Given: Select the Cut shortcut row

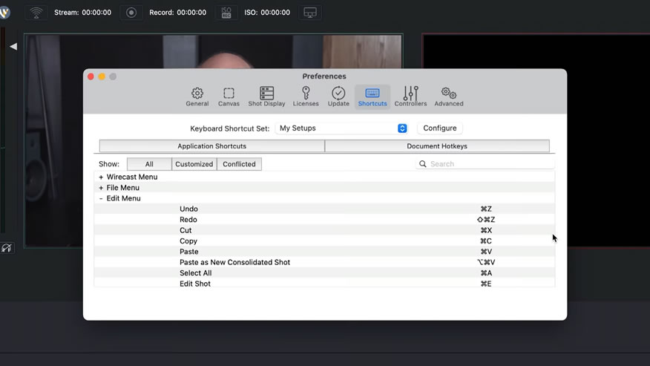Looking at the screenshot, I should 324,230.
